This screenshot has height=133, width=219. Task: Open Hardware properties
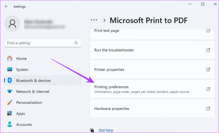(152, 108)
